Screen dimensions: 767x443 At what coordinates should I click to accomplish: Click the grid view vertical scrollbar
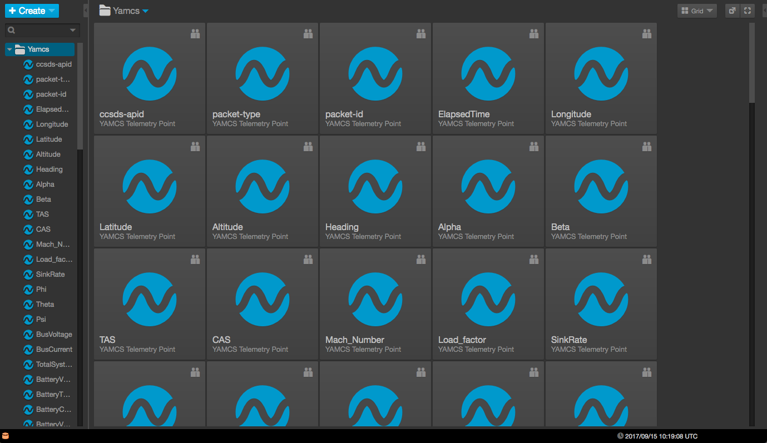pos(752,63)
